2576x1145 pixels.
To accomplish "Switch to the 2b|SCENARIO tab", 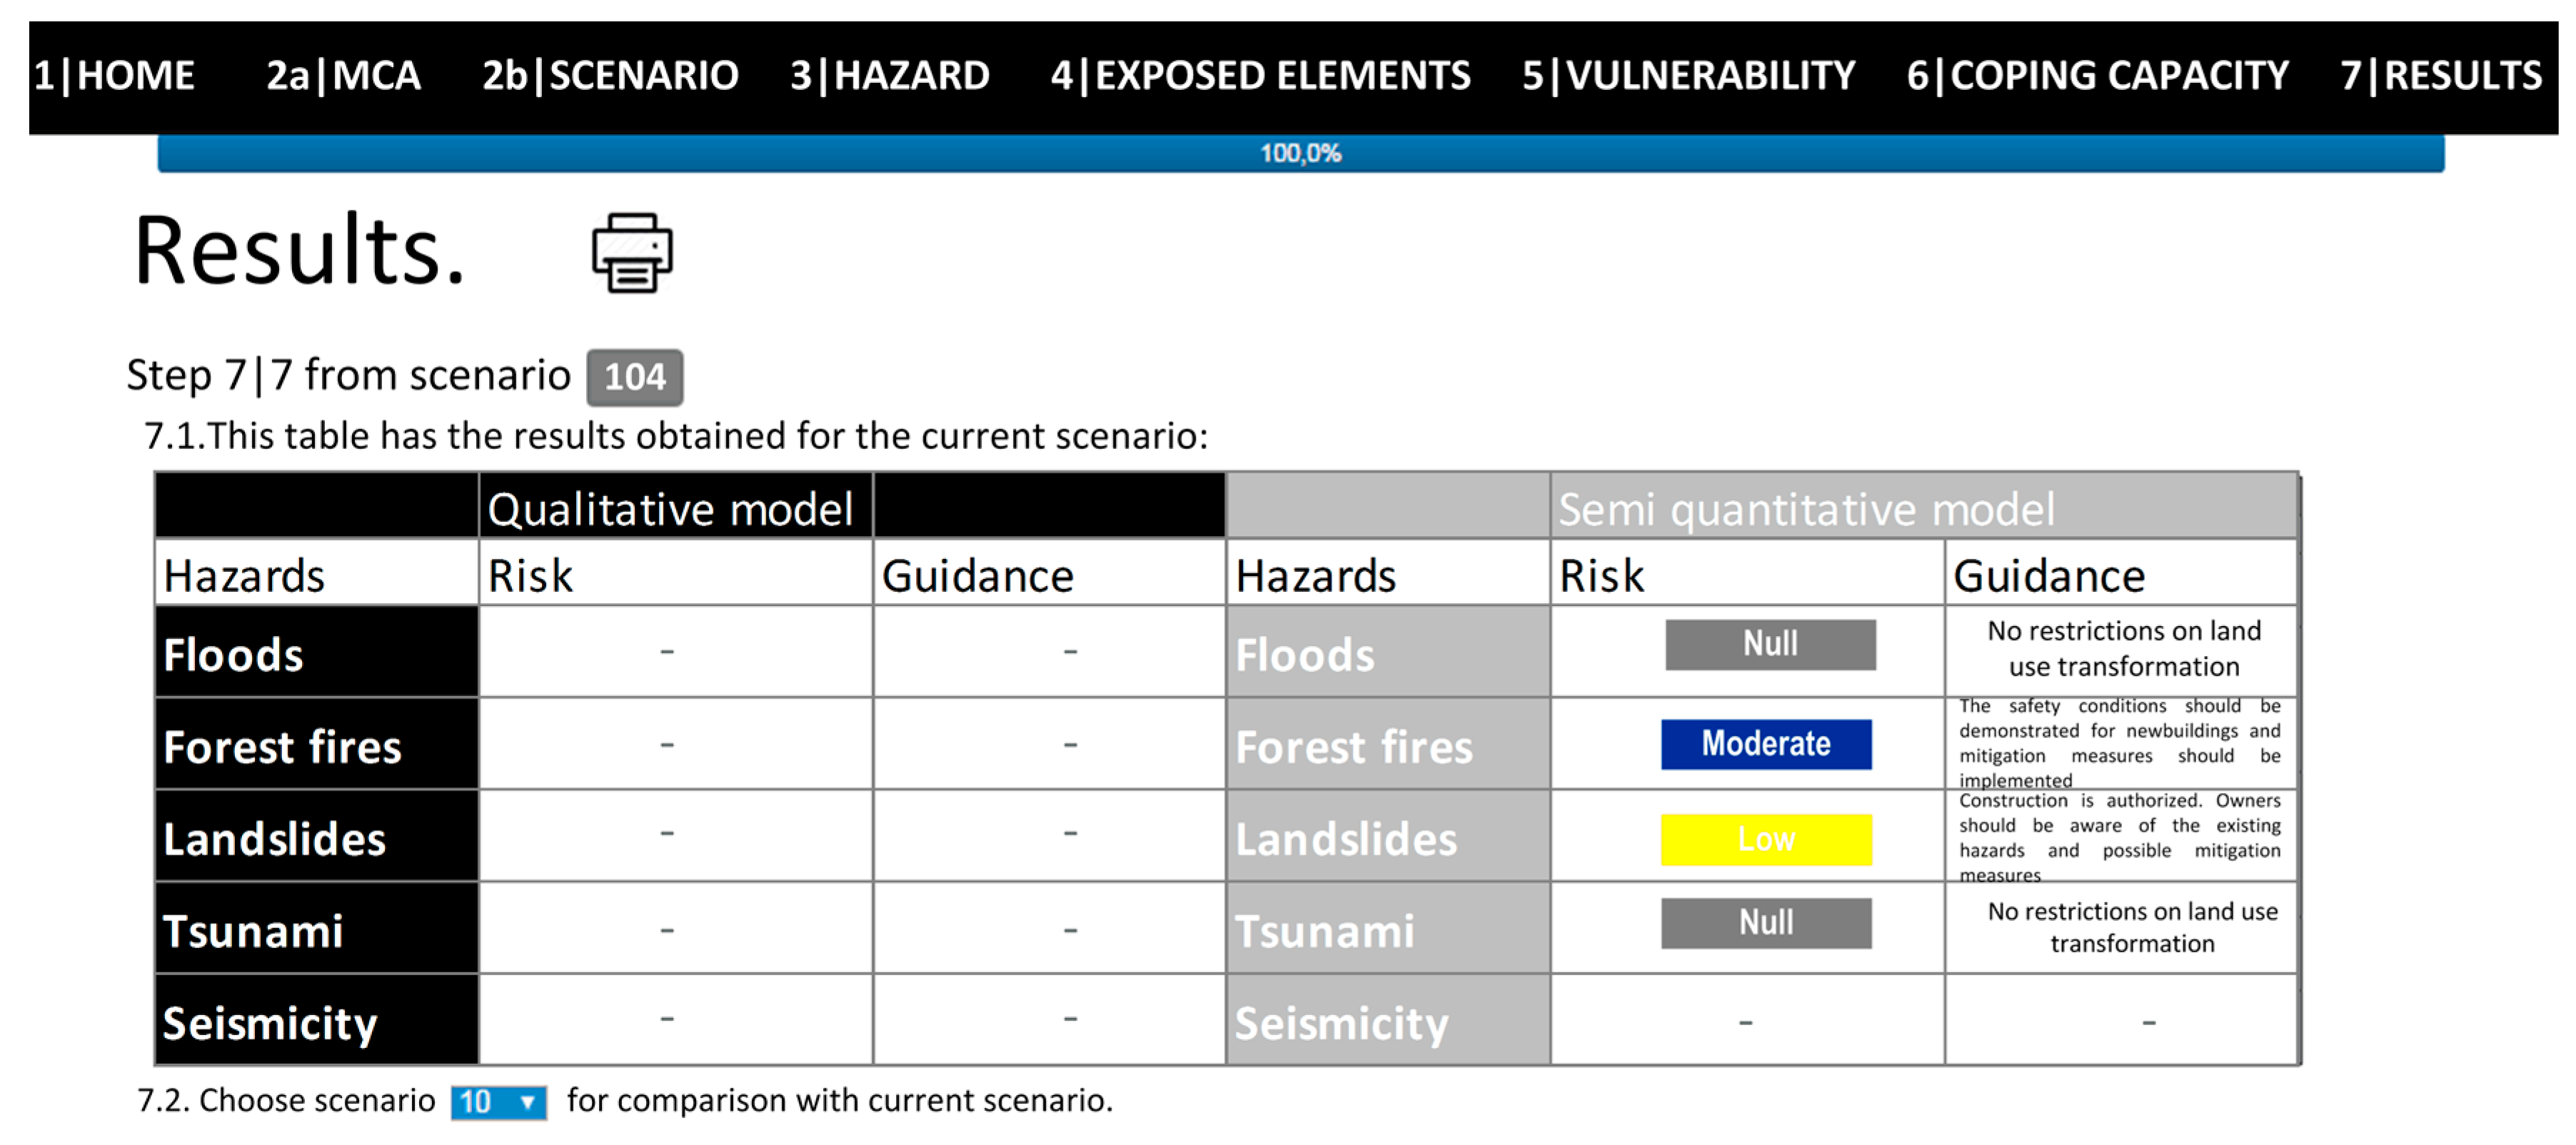I will (x=610, y=76).
